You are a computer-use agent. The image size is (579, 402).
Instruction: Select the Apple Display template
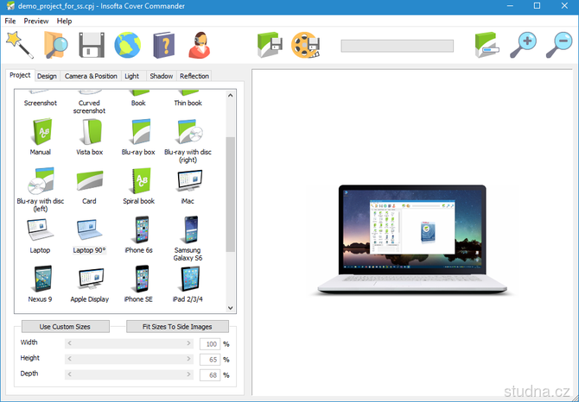pos(89,284)
